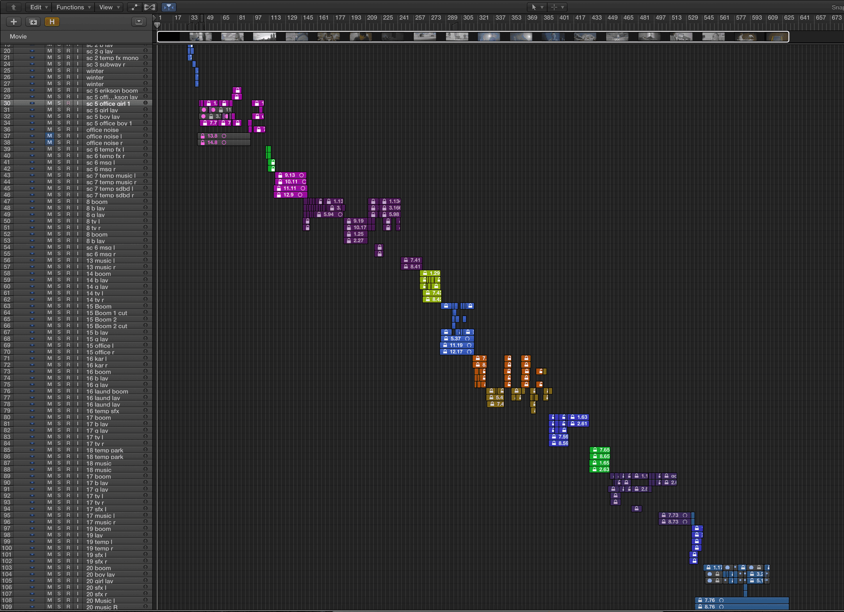Screen dimensions: 844x612
Task: Select the 10.11 magenta region
Action: 290,182
